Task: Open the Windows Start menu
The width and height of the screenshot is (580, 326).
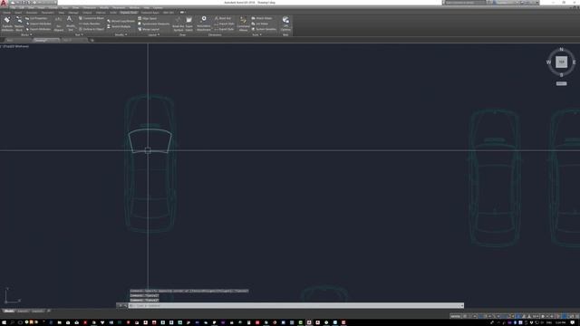Action: point(4,322)
